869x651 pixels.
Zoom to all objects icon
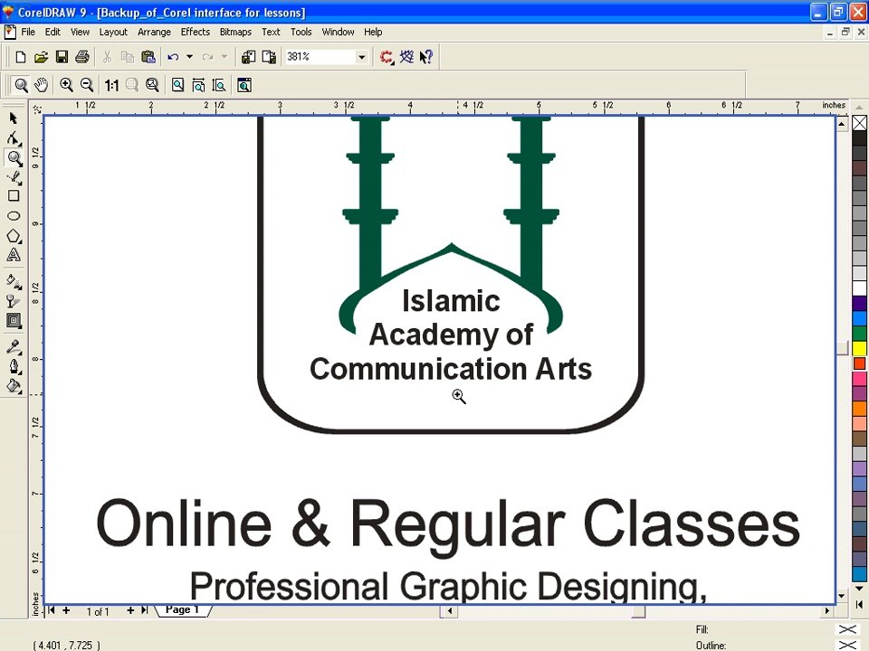point(152,85)
